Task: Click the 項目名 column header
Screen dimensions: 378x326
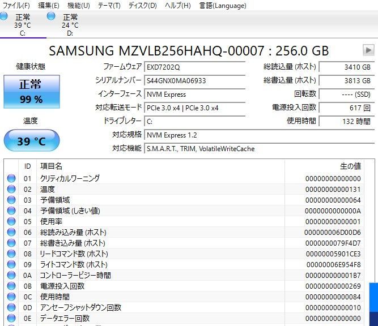Action: (160, 166)
